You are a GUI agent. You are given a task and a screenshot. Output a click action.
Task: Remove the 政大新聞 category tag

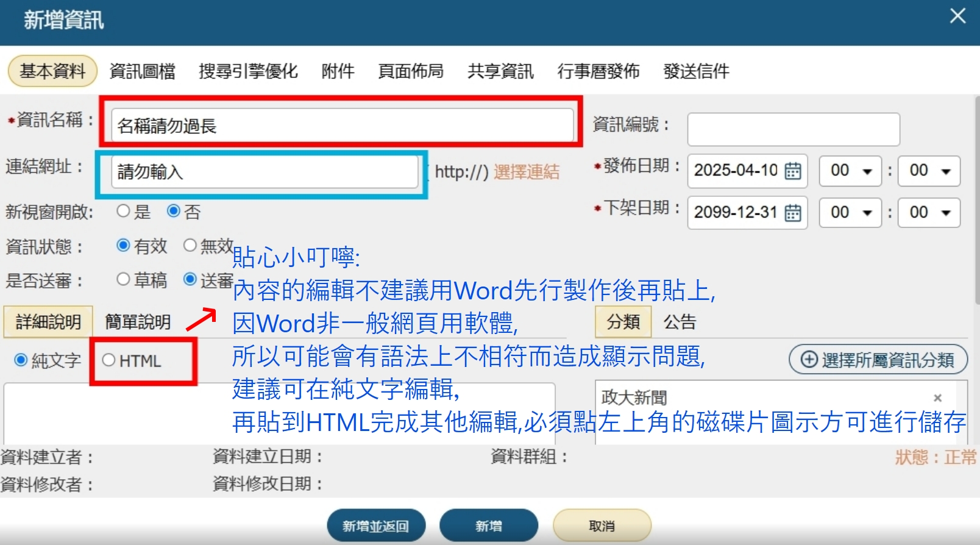937,398
